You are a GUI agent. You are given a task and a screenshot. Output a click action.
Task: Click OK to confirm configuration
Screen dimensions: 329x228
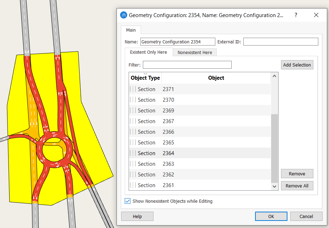tap(271, 216)
